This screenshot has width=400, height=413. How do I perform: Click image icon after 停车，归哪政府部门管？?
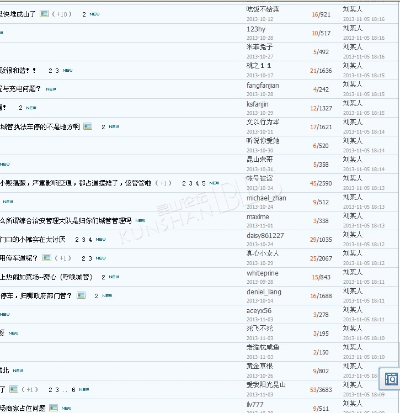click(x=81, y=295)
